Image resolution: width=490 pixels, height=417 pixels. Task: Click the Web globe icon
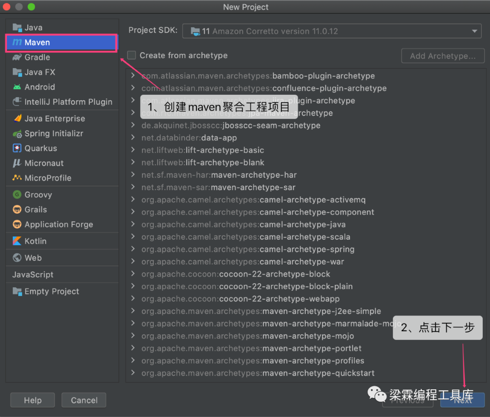(17, 258)
